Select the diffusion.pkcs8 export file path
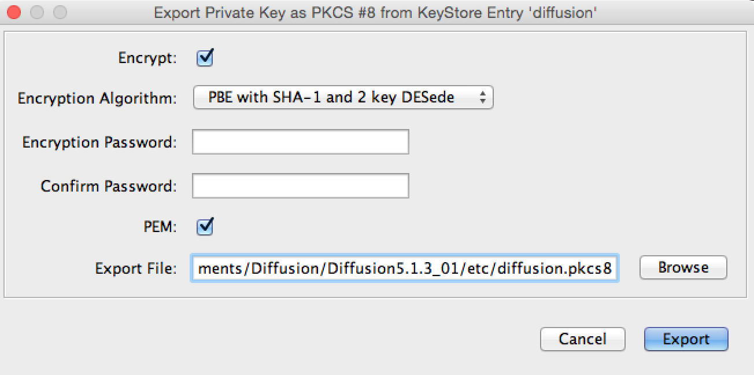The image size is (754, 375). point(405,269)
